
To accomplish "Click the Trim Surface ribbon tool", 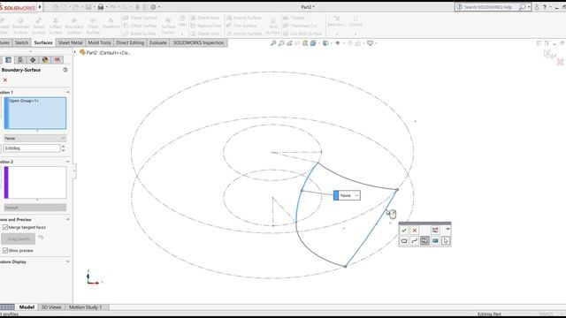I will [x=241, y=26].
